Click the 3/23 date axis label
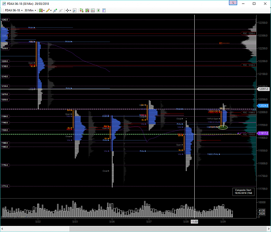This screenshot has height=232, width=271. [75, 222]
